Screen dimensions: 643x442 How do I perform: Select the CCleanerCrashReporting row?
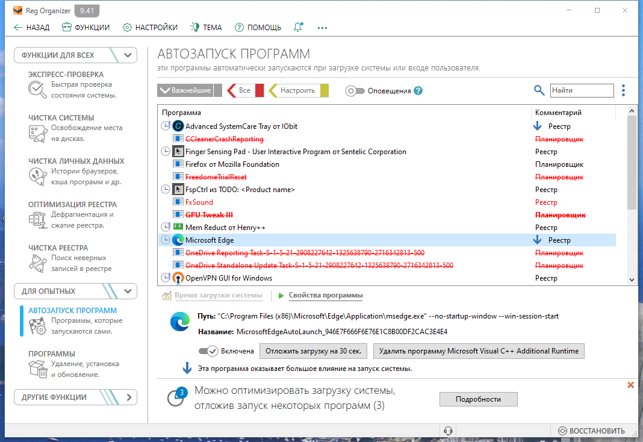tap(387, 139)
